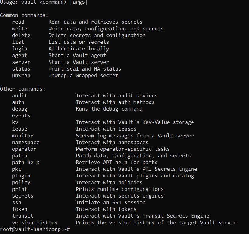The height and width of the screenshot is (234, 249).
Task: Click the root@vault-hashicorp shell prompt
Action: 35,229
